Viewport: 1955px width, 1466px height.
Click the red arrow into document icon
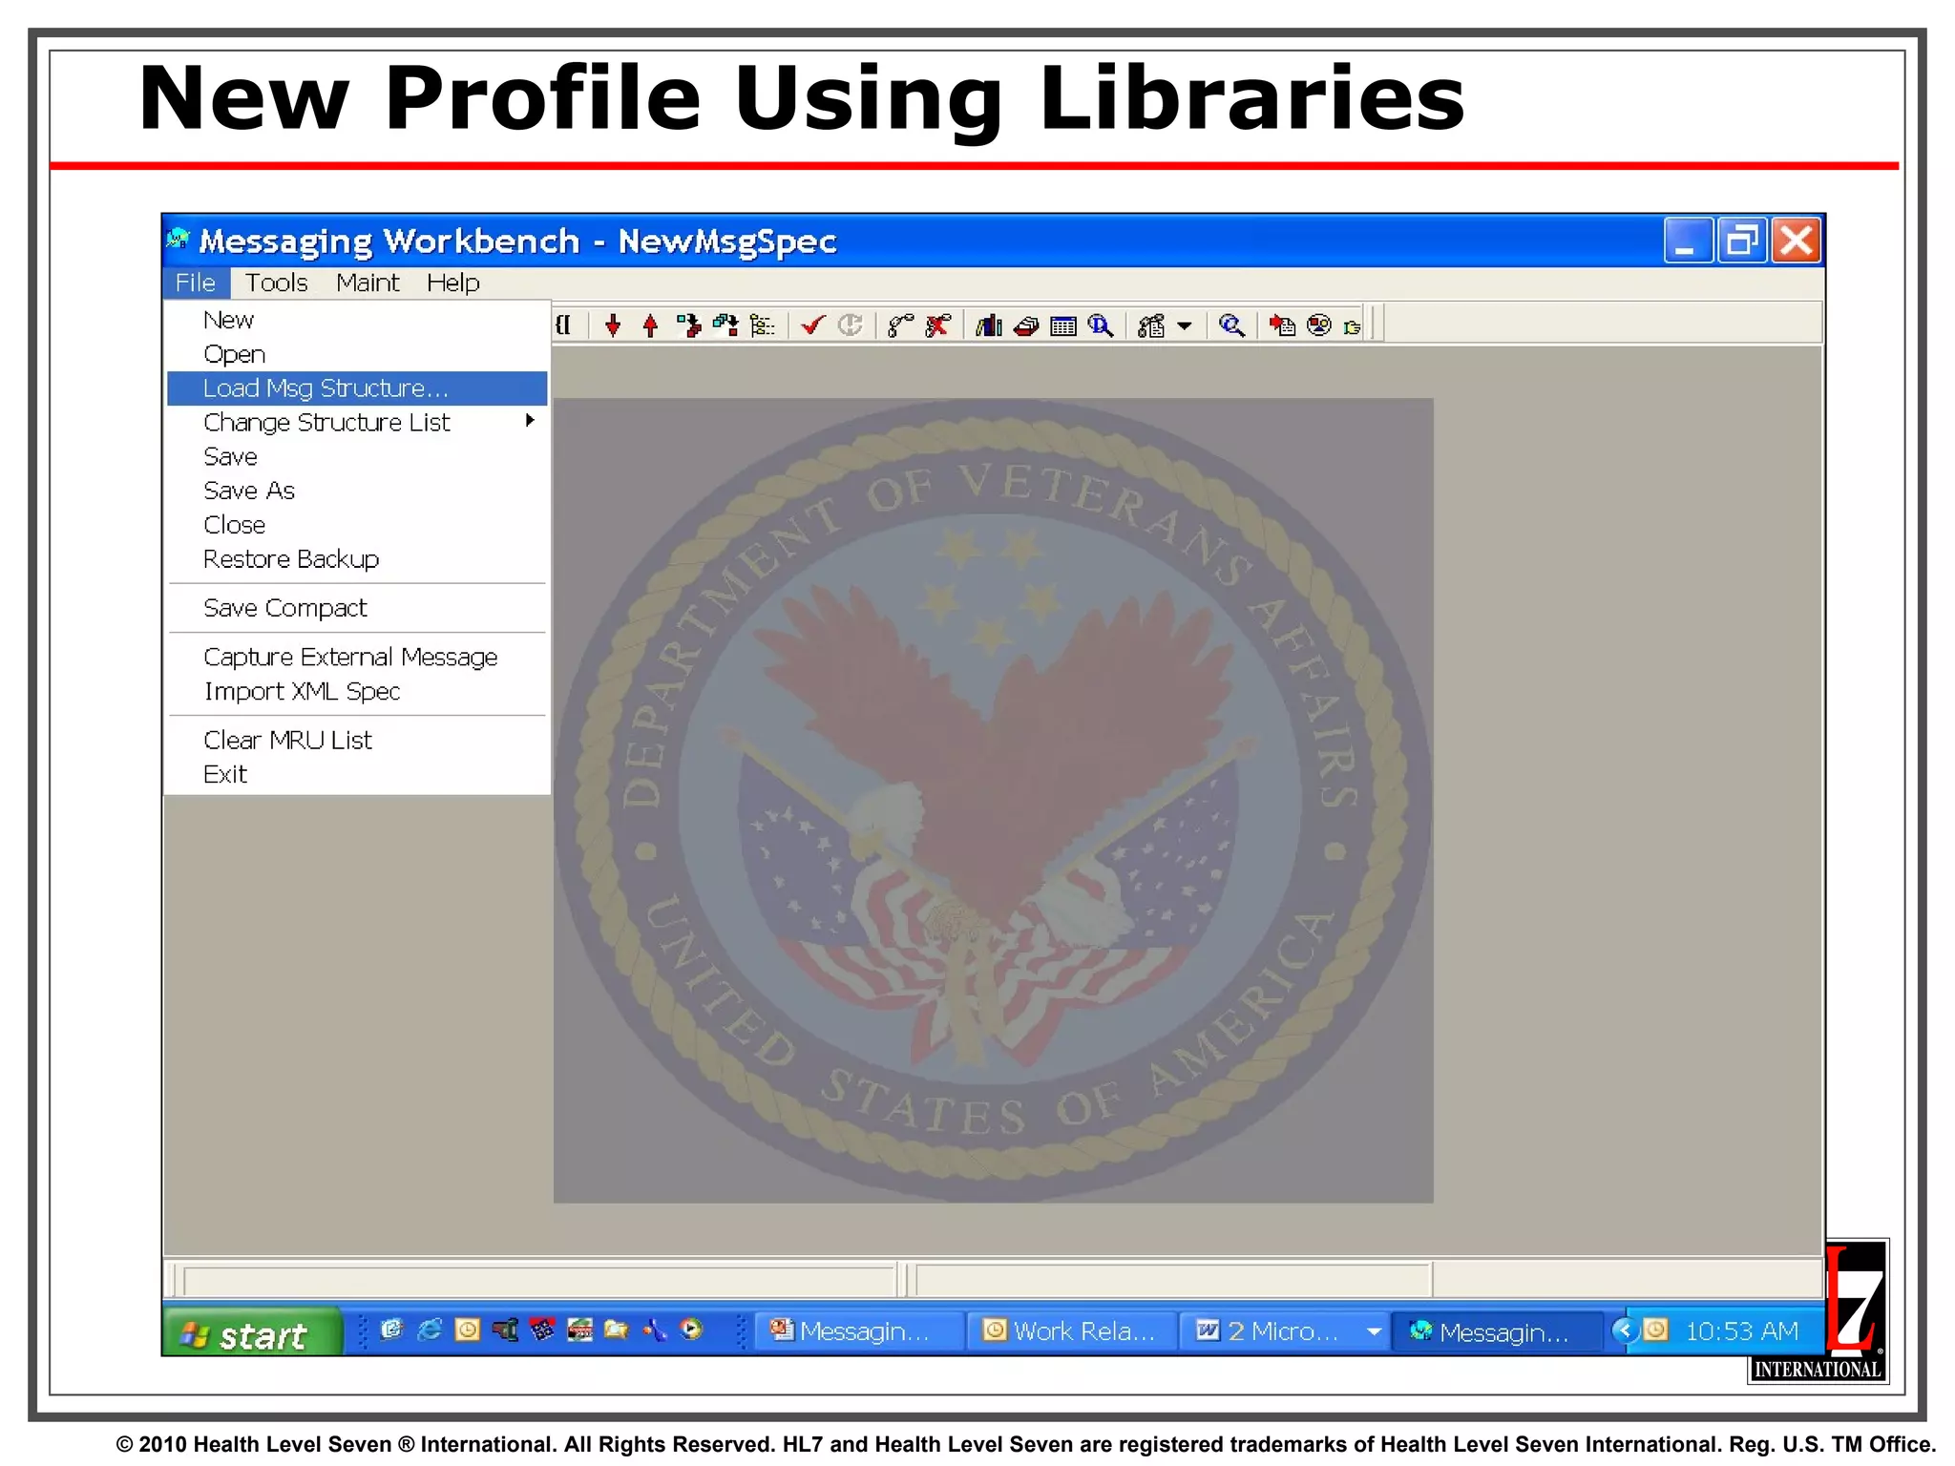tap(1282, 326)
